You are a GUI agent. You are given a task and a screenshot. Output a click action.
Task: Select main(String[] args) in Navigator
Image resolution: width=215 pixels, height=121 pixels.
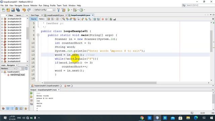17,75
